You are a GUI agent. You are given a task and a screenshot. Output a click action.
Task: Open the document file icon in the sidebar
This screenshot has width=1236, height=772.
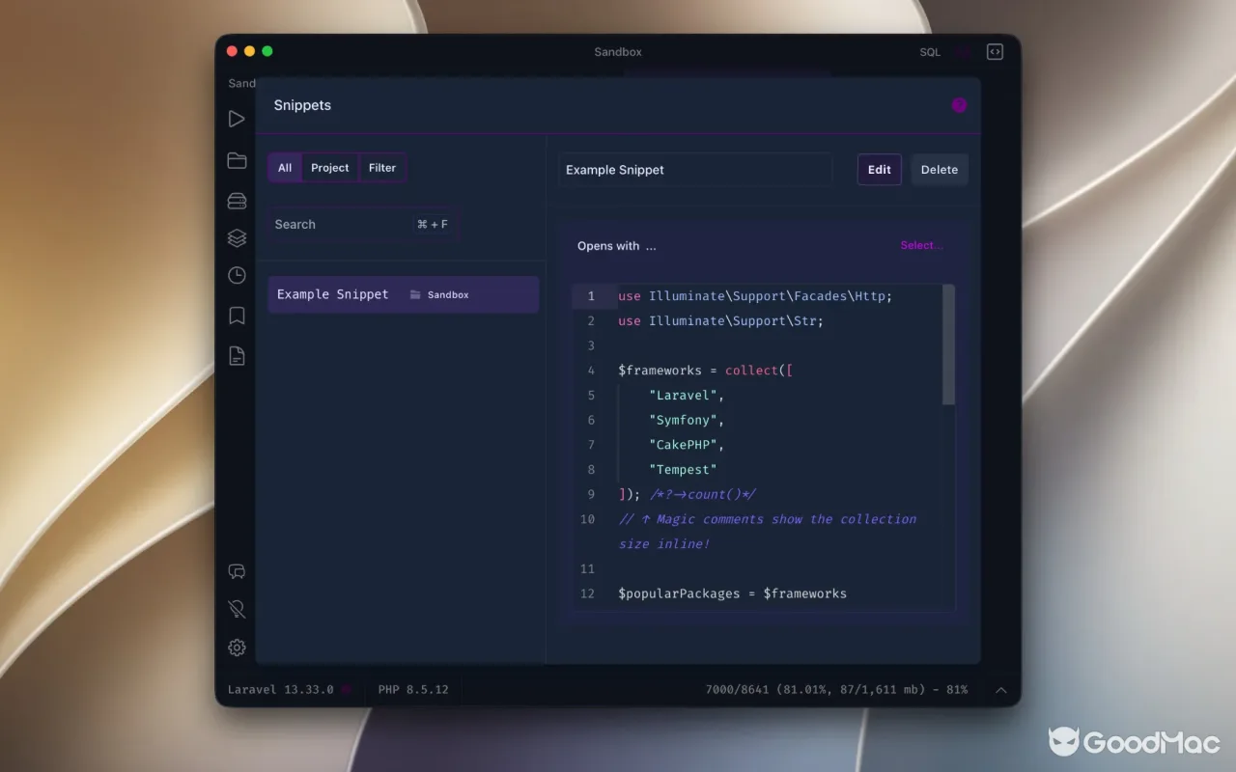(x=237, y=356)
